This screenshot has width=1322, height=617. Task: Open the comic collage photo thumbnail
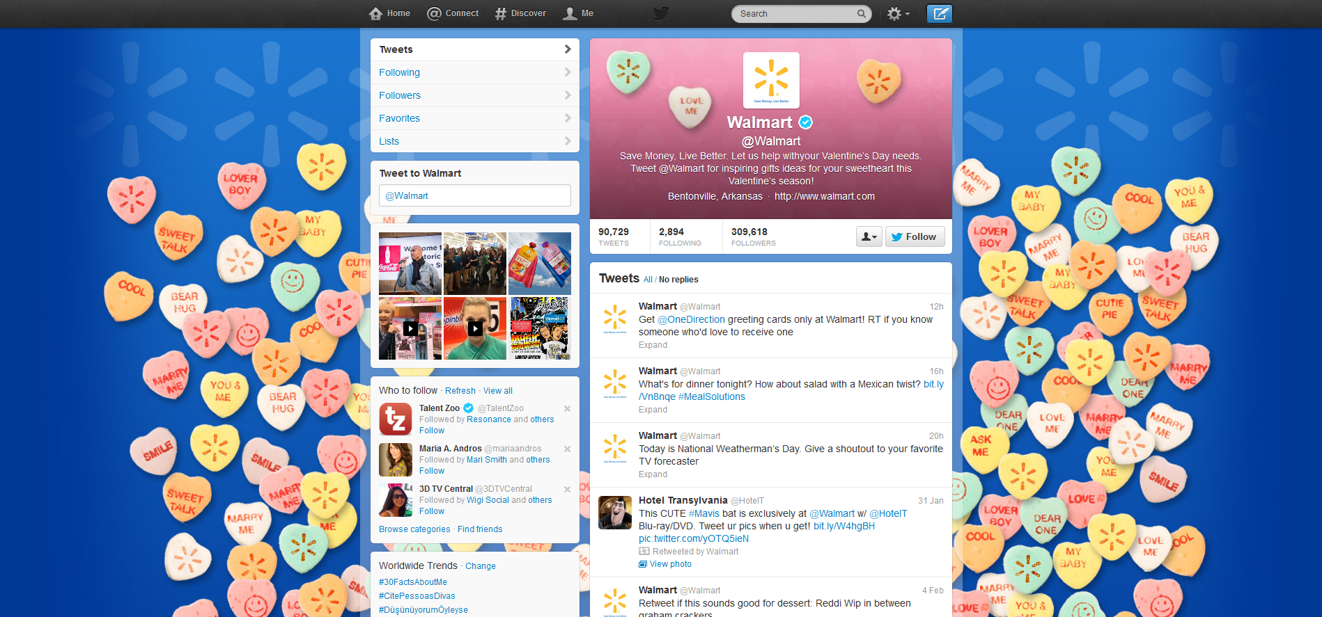click(x=540, y=328)
